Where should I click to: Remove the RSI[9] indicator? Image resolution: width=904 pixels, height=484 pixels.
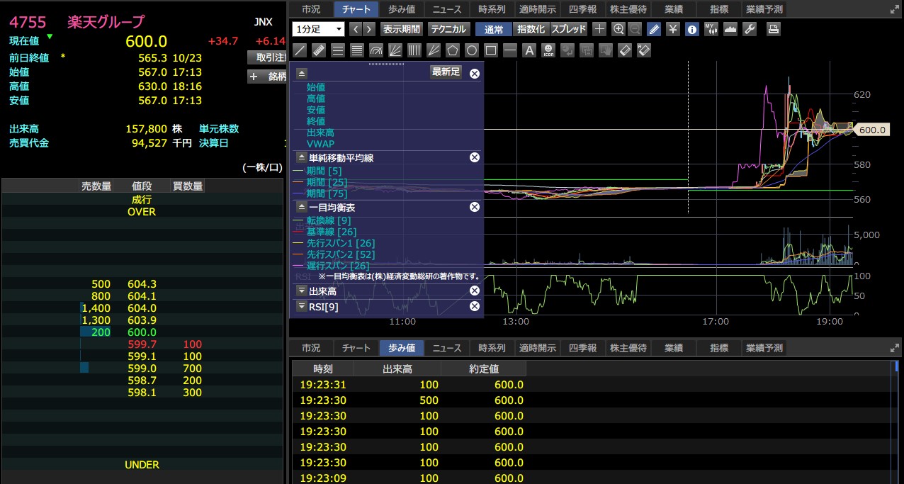click(475, 306)
